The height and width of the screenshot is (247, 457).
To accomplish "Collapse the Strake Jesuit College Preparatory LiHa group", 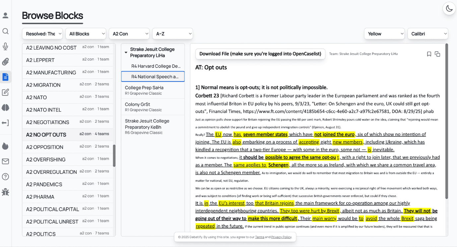I will pyautogui.click(x=126, y=52).
